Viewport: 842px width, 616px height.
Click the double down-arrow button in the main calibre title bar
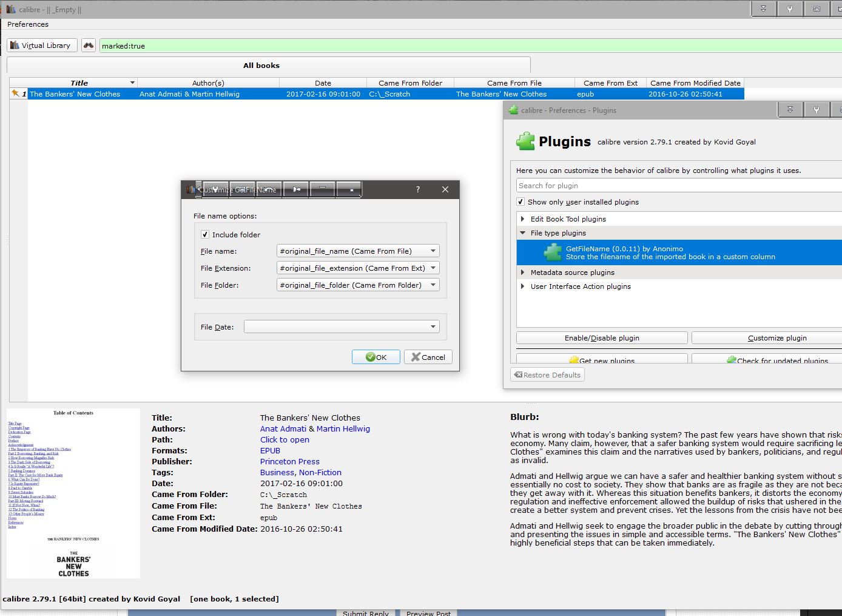[764, 9]
